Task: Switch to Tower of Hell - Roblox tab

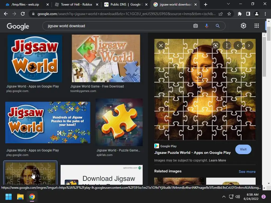Action: (x=76, y=4)
